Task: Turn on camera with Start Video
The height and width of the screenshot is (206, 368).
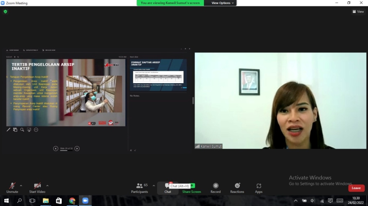Action: [37, 188]
